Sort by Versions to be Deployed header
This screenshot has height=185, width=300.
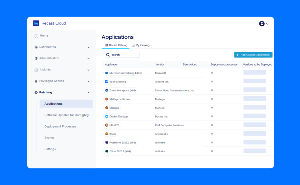click(258, 65)
